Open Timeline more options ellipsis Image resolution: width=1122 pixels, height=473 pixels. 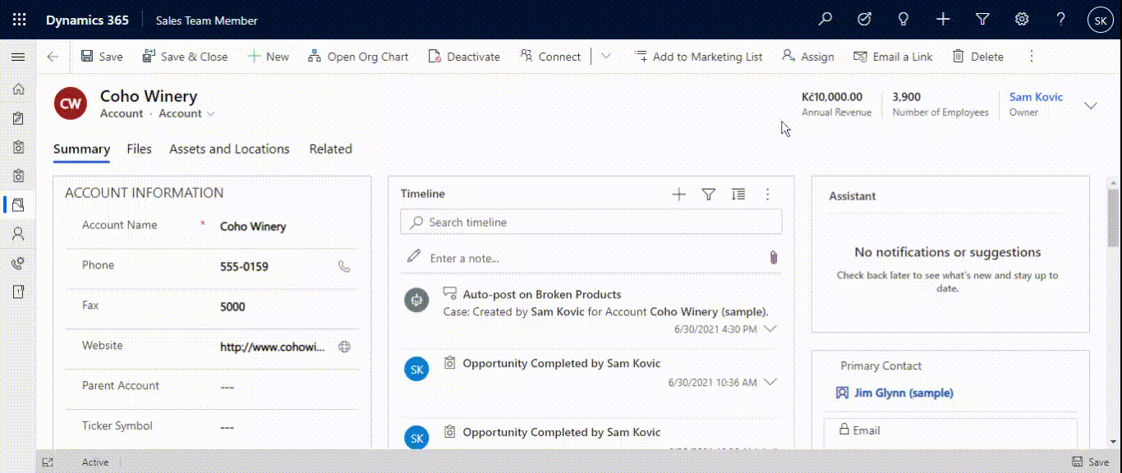768,195
